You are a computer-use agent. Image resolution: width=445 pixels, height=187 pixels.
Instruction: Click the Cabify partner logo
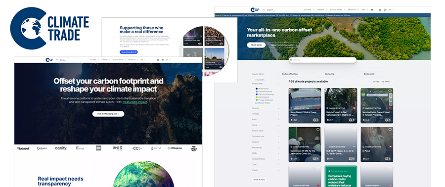point(61,148)
